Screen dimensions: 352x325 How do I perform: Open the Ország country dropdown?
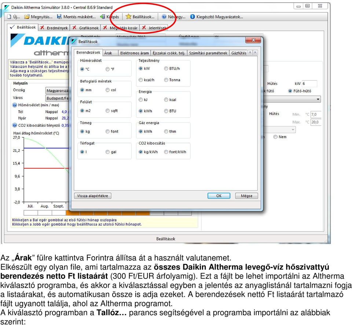(x=58, y=91)
